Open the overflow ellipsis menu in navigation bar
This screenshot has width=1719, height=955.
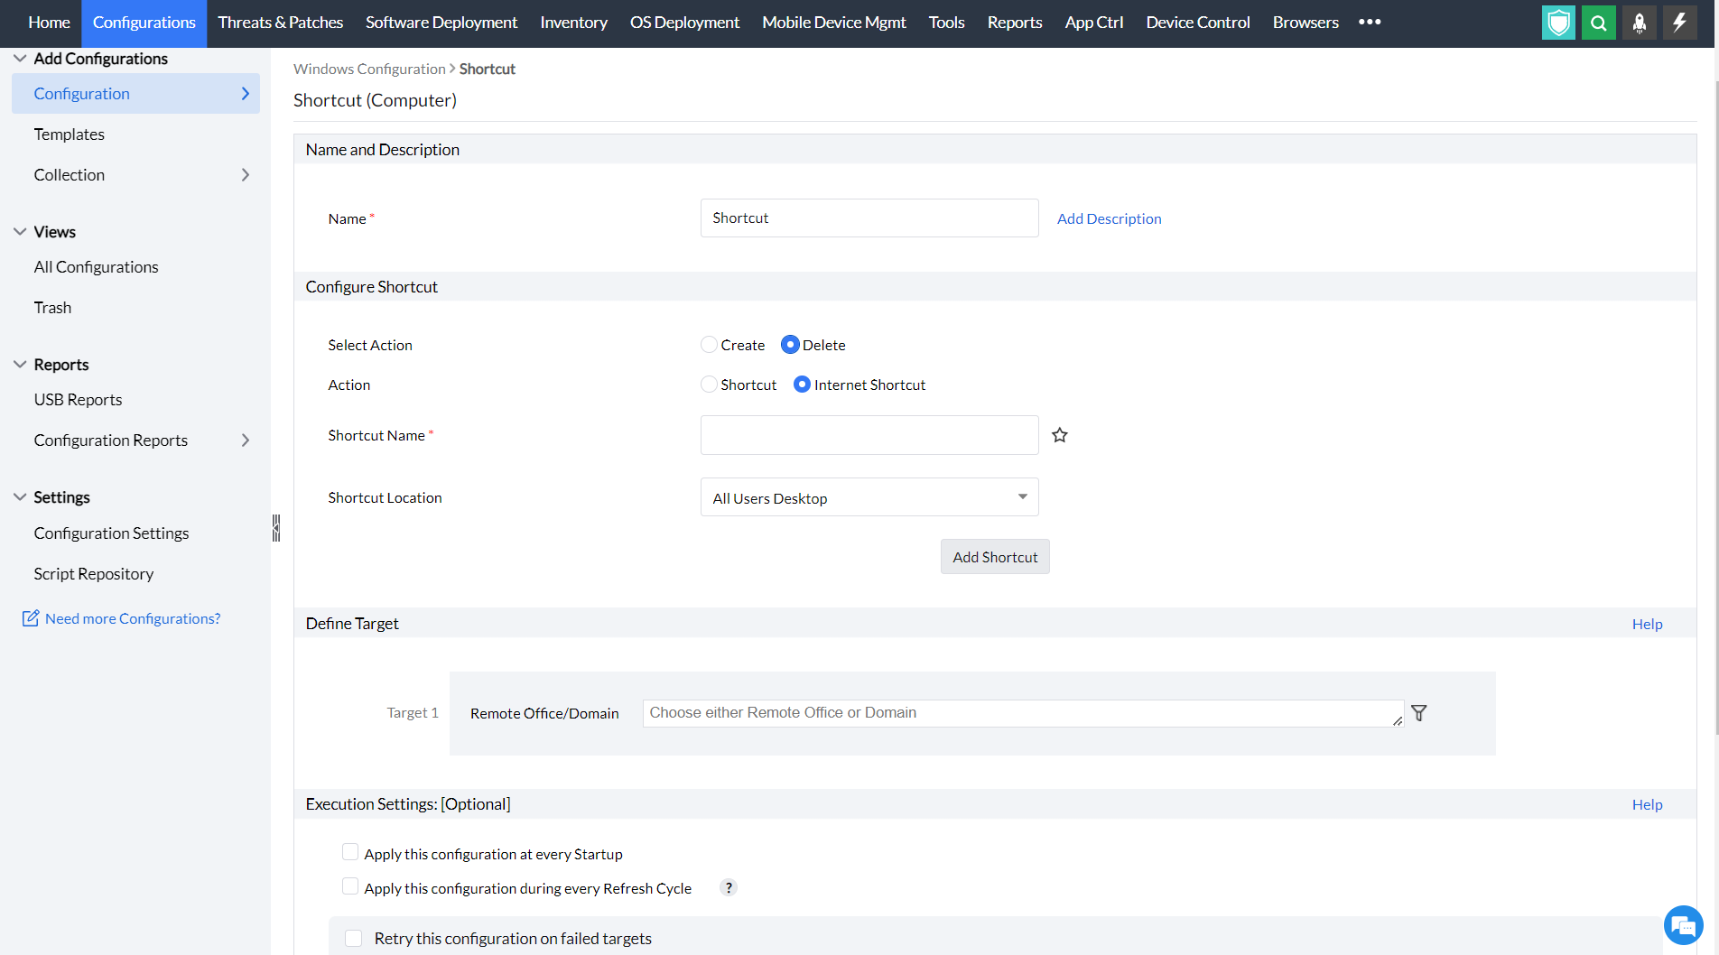(1370, 23)
